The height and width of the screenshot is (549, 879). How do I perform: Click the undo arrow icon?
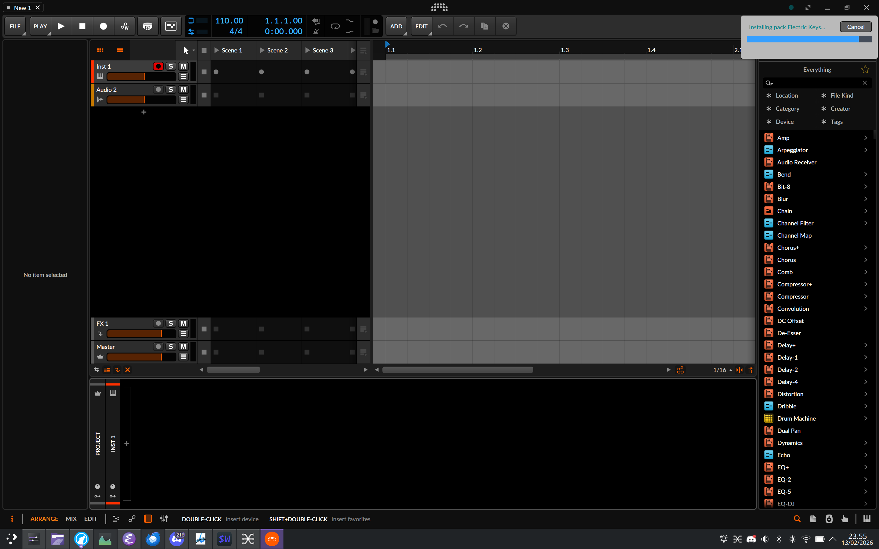443,26
